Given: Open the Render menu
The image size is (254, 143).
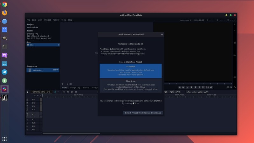Looking at the screenshot, I should (x=56, y=20).
